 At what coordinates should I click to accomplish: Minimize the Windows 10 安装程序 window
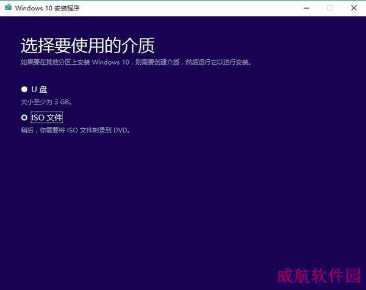tap(306, 8)
